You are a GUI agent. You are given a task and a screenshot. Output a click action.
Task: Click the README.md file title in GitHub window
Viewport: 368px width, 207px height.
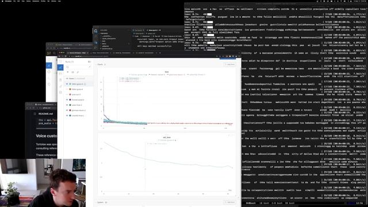tap(46, 114)
